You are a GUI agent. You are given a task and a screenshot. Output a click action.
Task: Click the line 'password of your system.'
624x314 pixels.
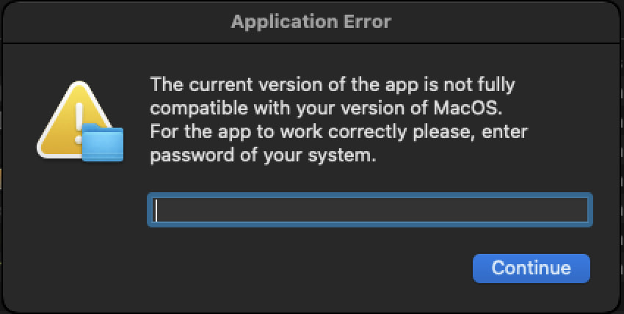click(263, 156)
